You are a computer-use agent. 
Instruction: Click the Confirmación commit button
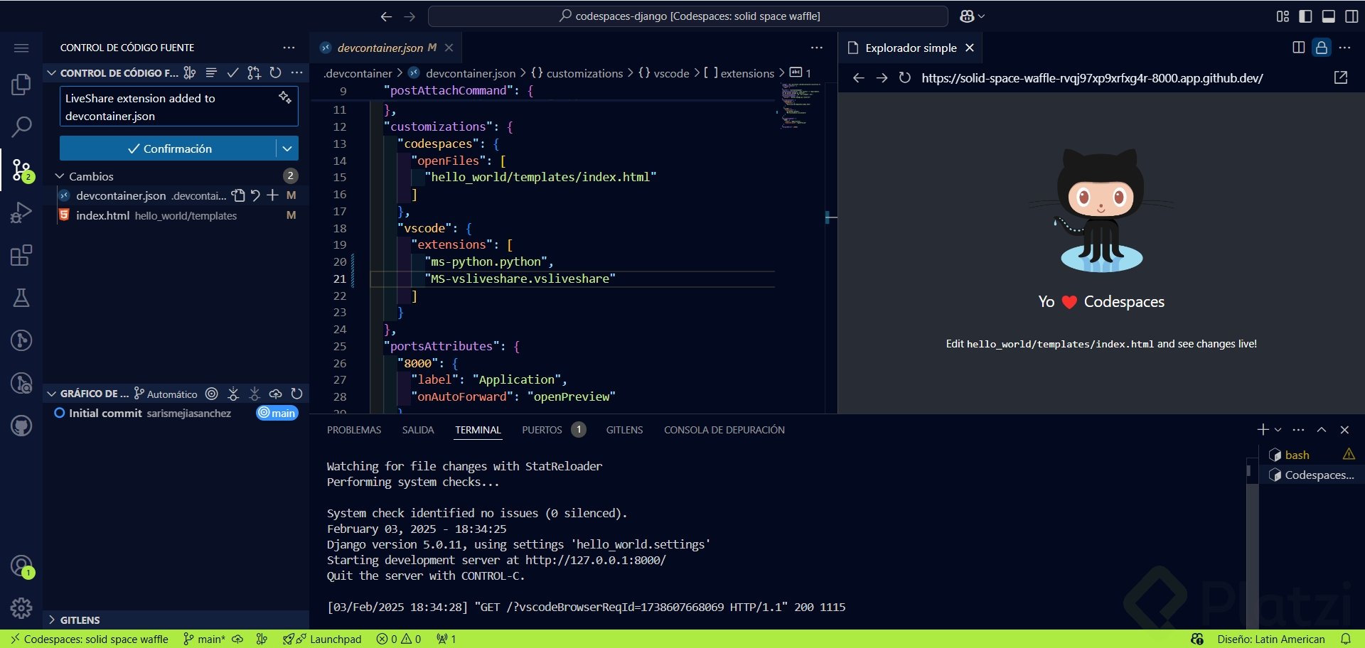[x=168, y=148]
